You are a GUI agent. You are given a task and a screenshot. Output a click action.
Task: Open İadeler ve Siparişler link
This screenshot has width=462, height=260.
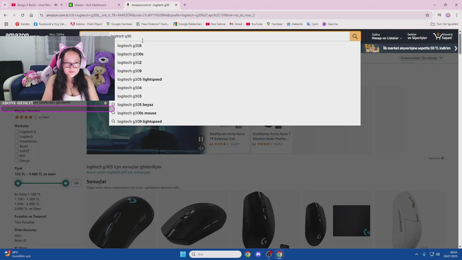417,36
